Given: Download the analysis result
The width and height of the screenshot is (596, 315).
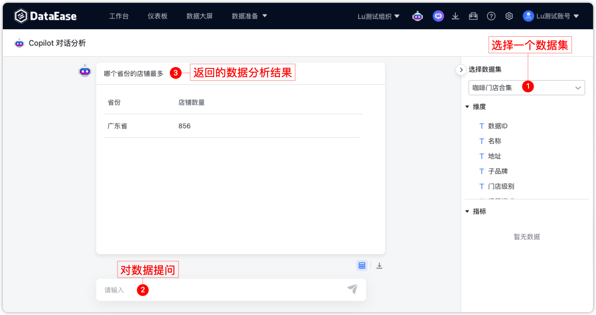Looking at the screenshot, I should click(x=379, y=265).
